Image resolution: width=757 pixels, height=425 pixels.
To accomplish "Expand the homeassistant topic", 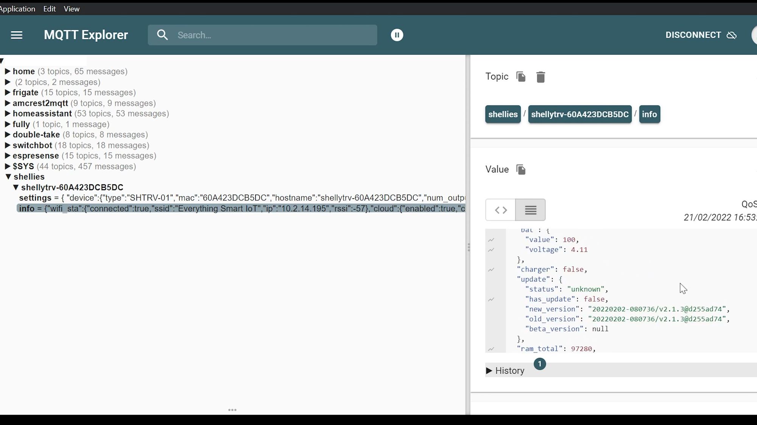I will [x=7, y=114].
